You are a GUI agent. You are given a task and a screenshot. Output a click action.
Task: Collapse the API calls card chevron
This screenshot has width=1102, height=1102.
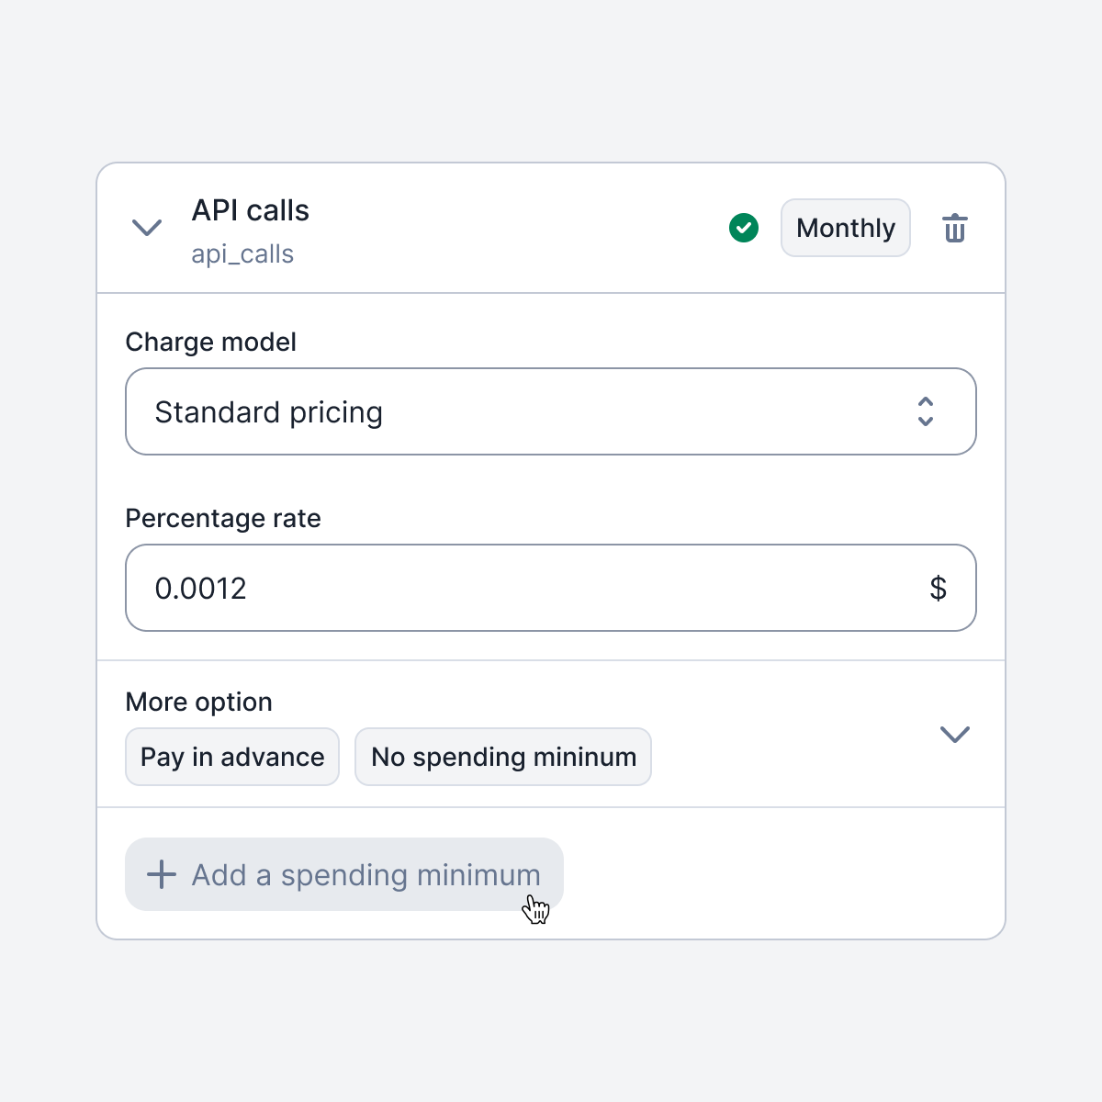[147, 227]
